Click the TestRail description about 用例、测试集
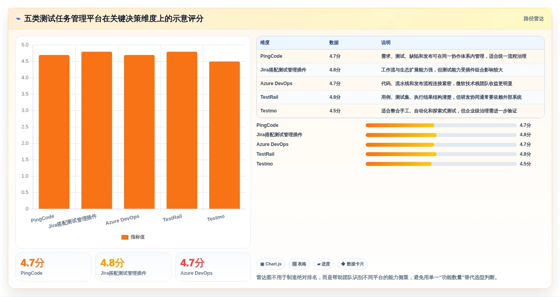This screenshot has height=297, width=560. [x=452, y=97]
